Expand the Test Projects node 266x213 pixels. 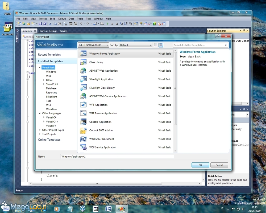click(40, 134)
